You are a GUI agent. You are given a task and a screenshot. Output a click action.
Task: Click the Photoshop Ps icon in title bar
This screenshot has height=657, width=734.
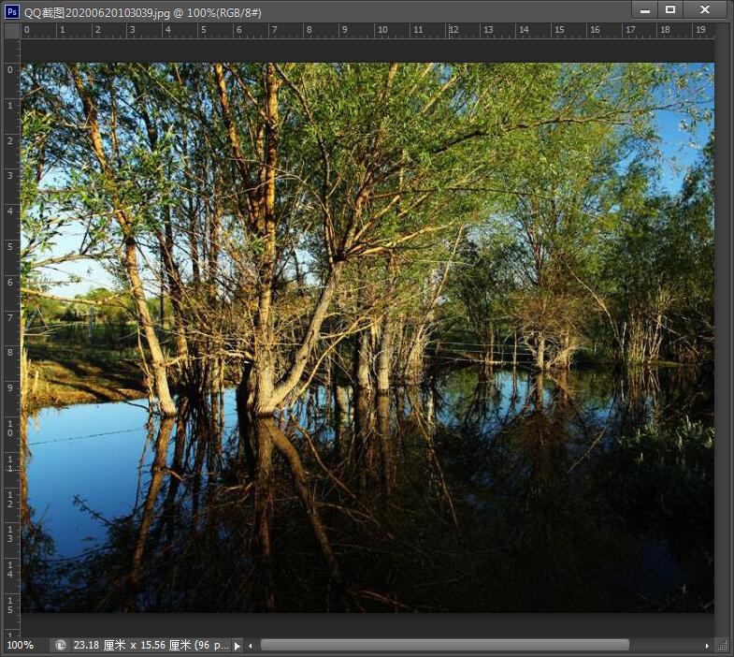12,10
